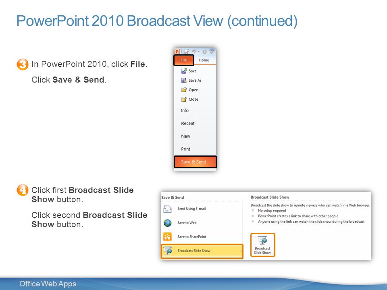The width and height of the screenshot is (387, 290).
Task: Switch to the Home ribbon tab
Action: [204, 60]
